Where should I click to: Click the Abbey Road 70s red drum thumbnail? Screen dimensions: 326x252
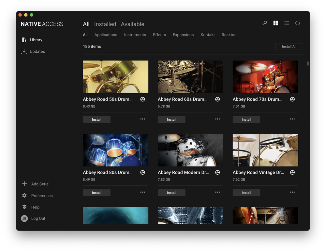point(265,77)
